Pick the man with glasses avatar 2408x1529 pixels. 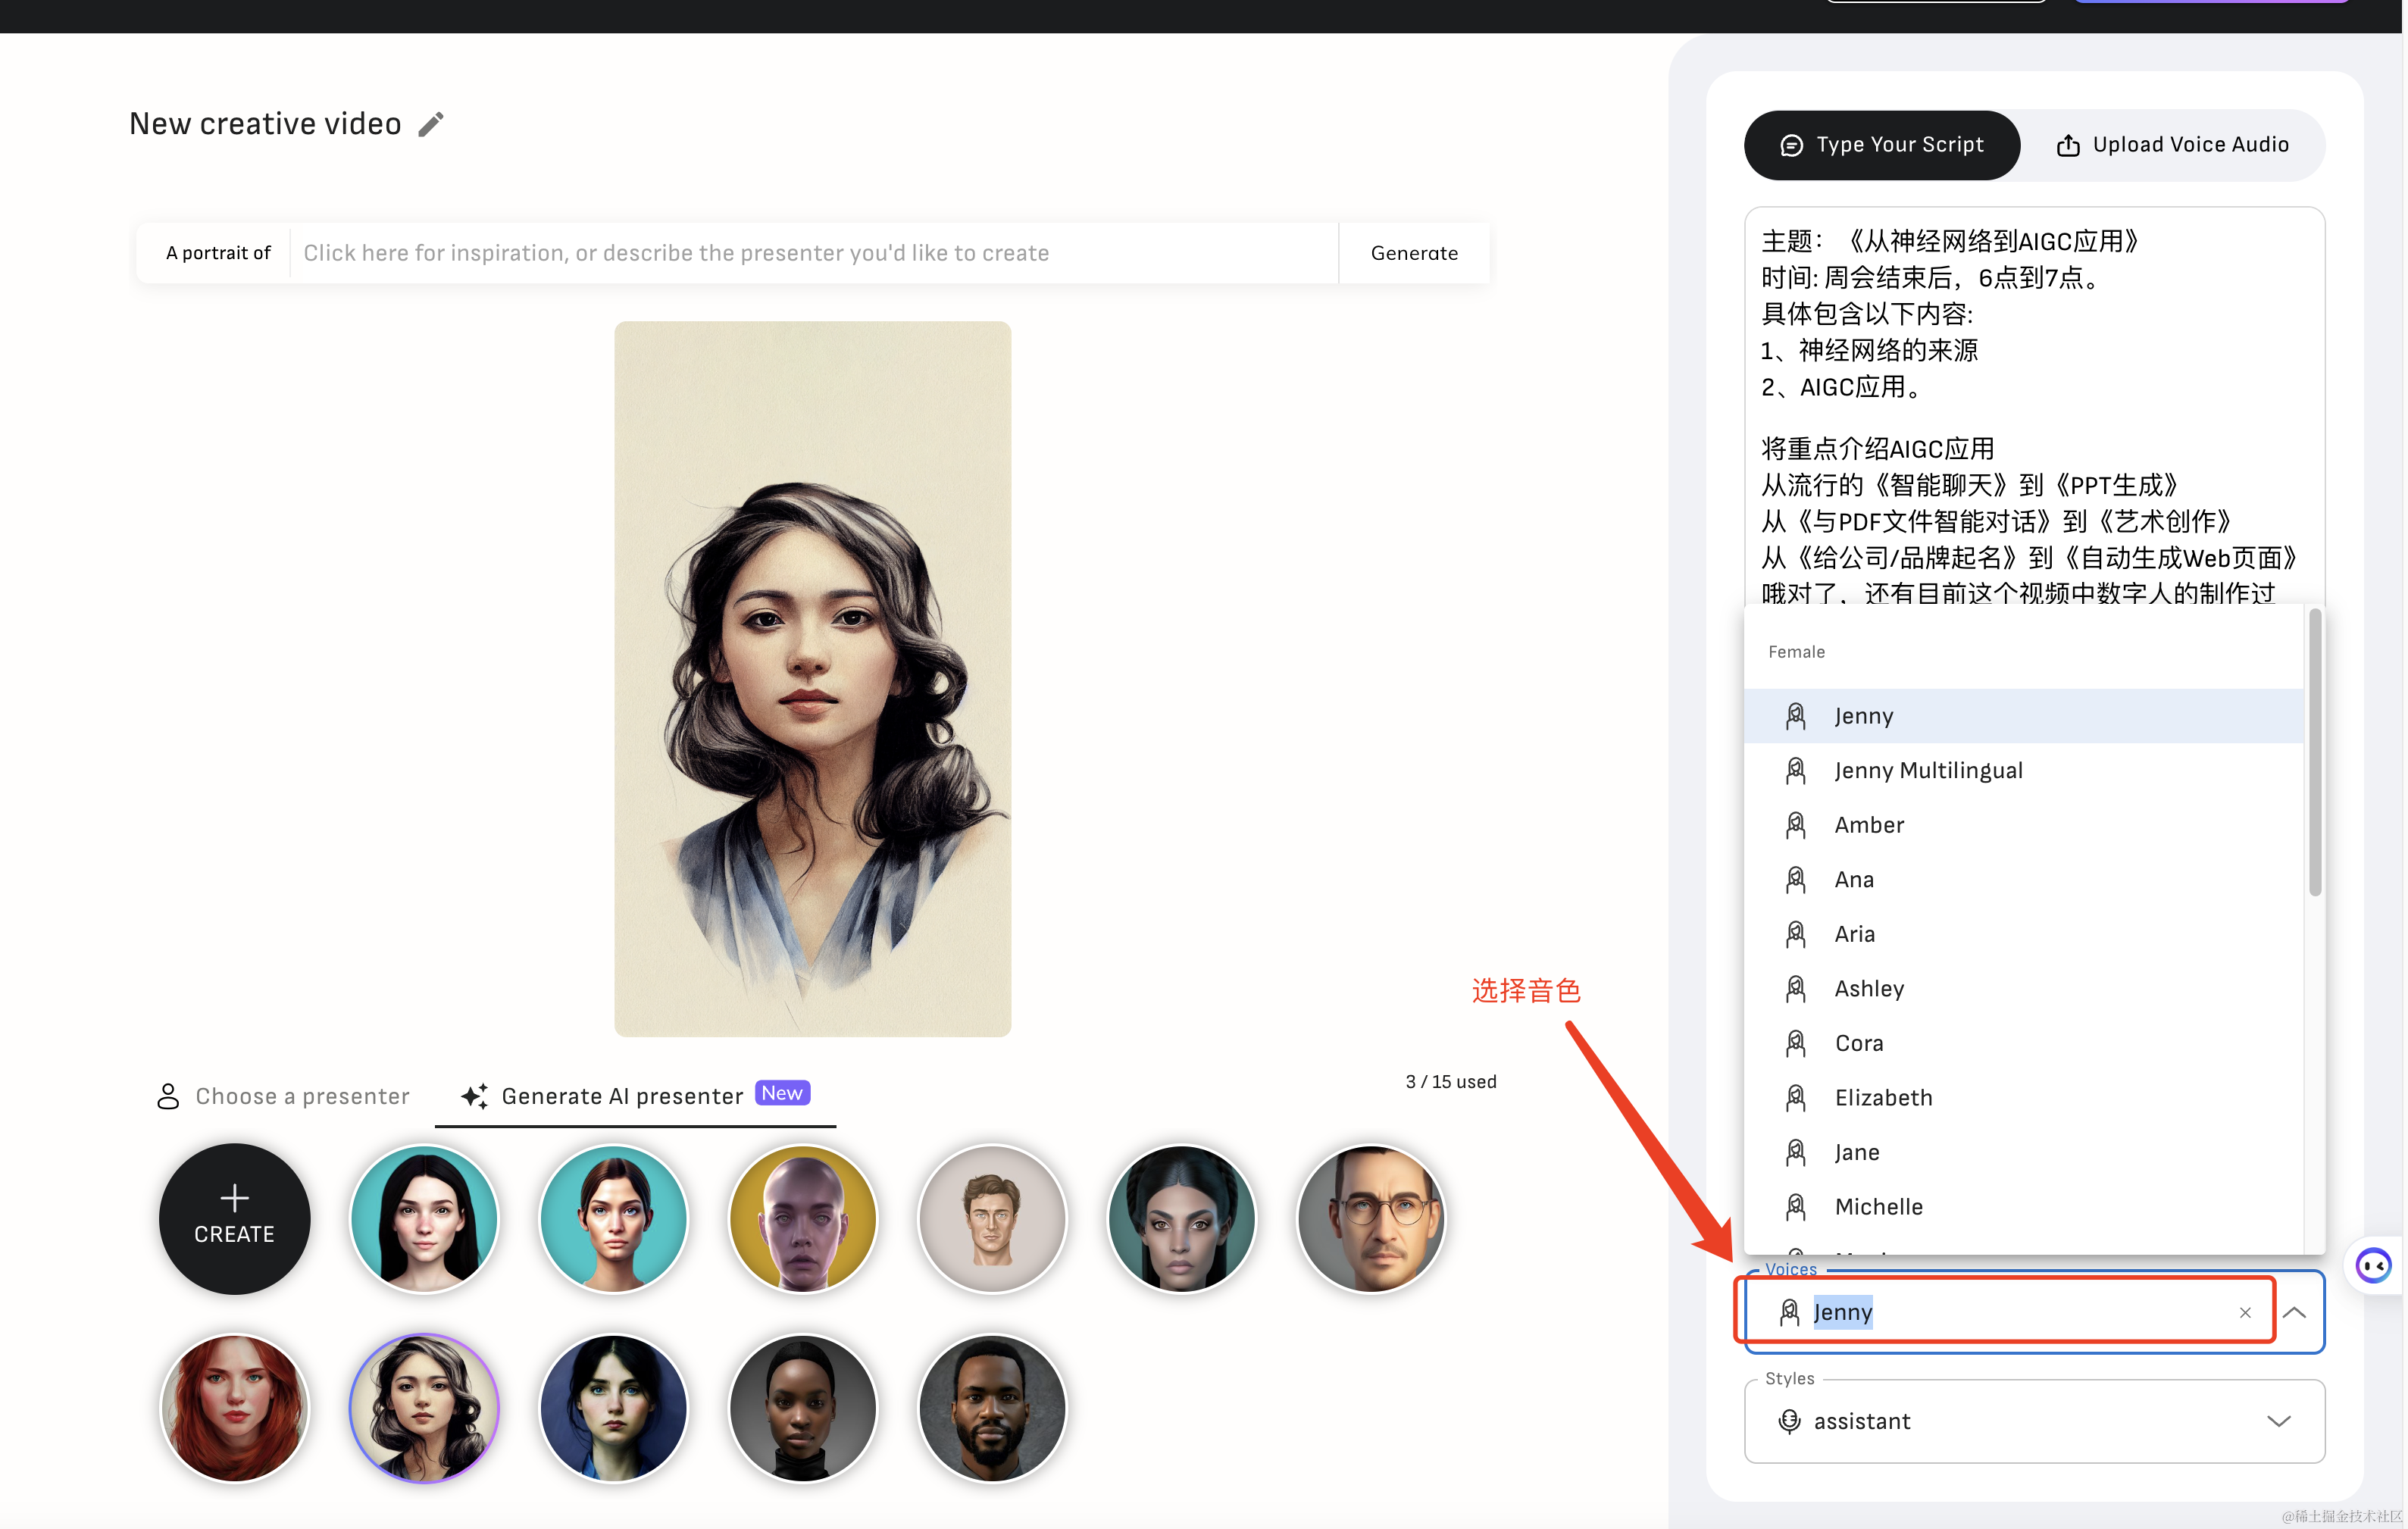click(1370, 1218)
